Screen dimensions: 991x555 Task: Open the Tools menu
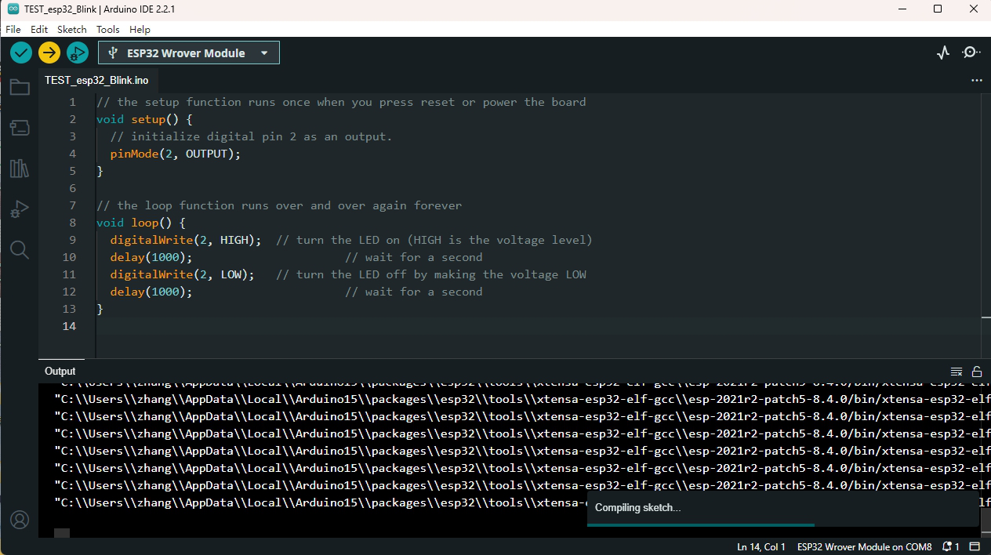[108, 29]
